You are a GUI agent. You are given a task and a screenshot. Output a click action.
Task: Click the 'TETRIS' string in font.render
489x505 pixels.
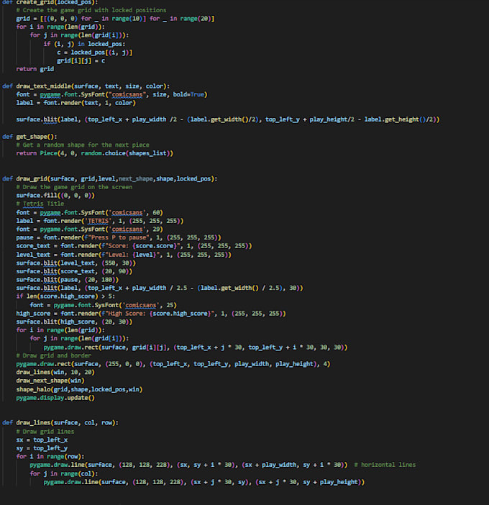click(x=98, y=221)
